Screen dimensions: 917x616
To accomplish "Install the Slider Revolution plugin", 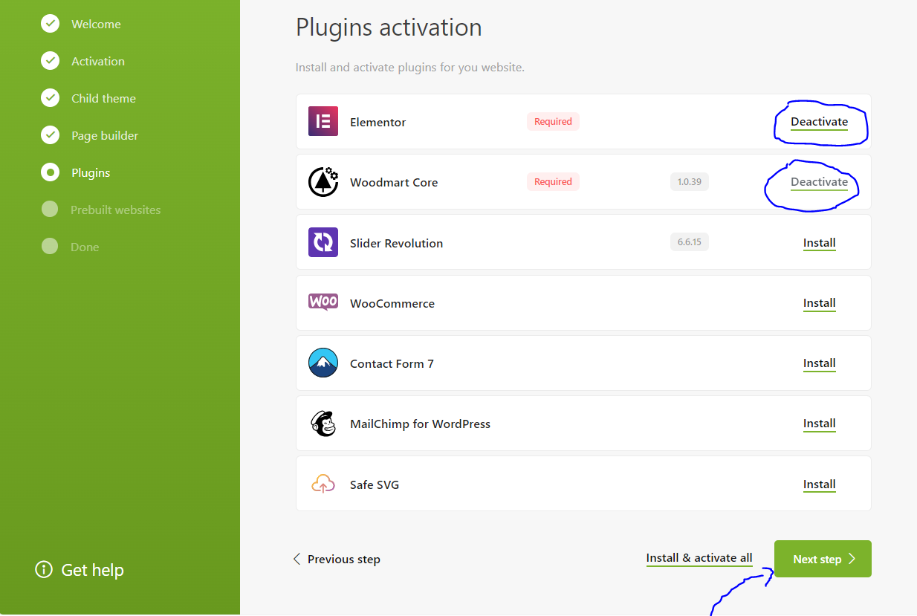I will [819, 243].
